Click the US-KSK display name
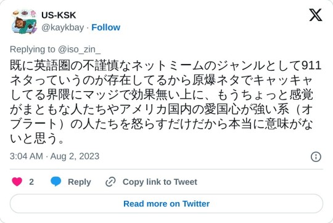 [59, 15]
